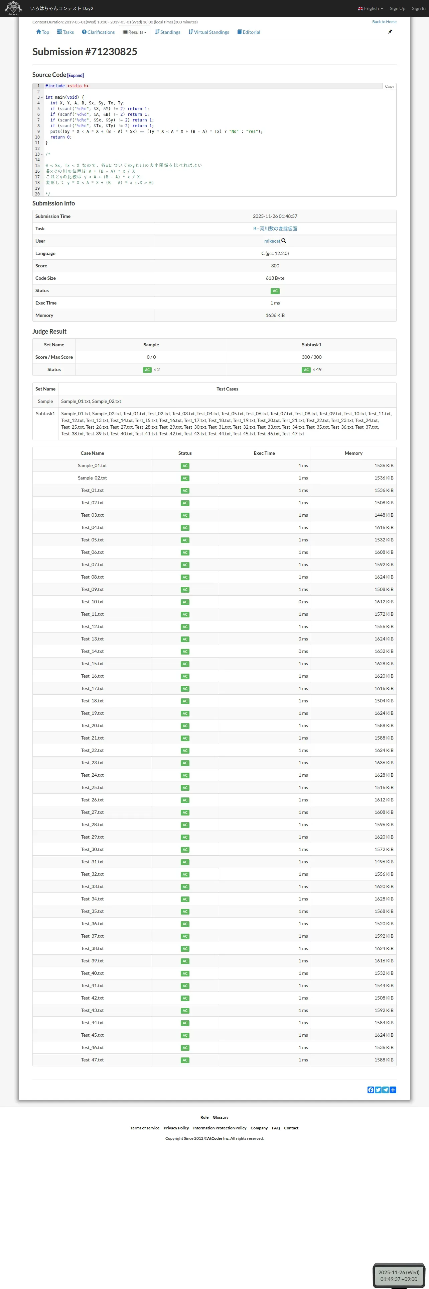Collapse code fold arrow at line 3

[x=42, y=98]
